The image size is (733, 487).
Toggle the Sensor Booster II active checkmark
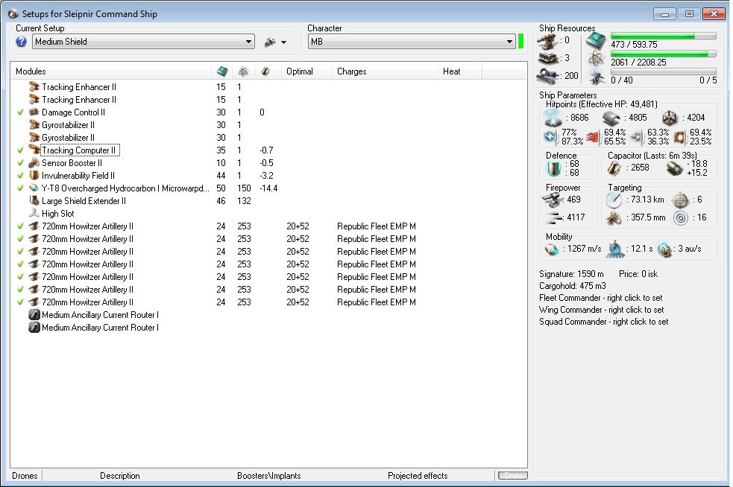point(20,162)
